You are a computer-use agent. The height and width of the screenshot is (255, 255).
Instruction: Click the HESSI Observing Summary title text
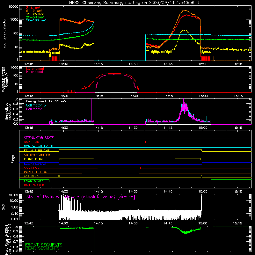[x=135, y=3]
